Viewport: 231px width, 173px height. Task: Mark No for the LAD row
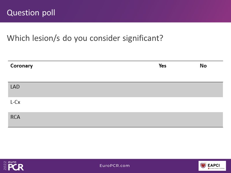tap(203, 89)
